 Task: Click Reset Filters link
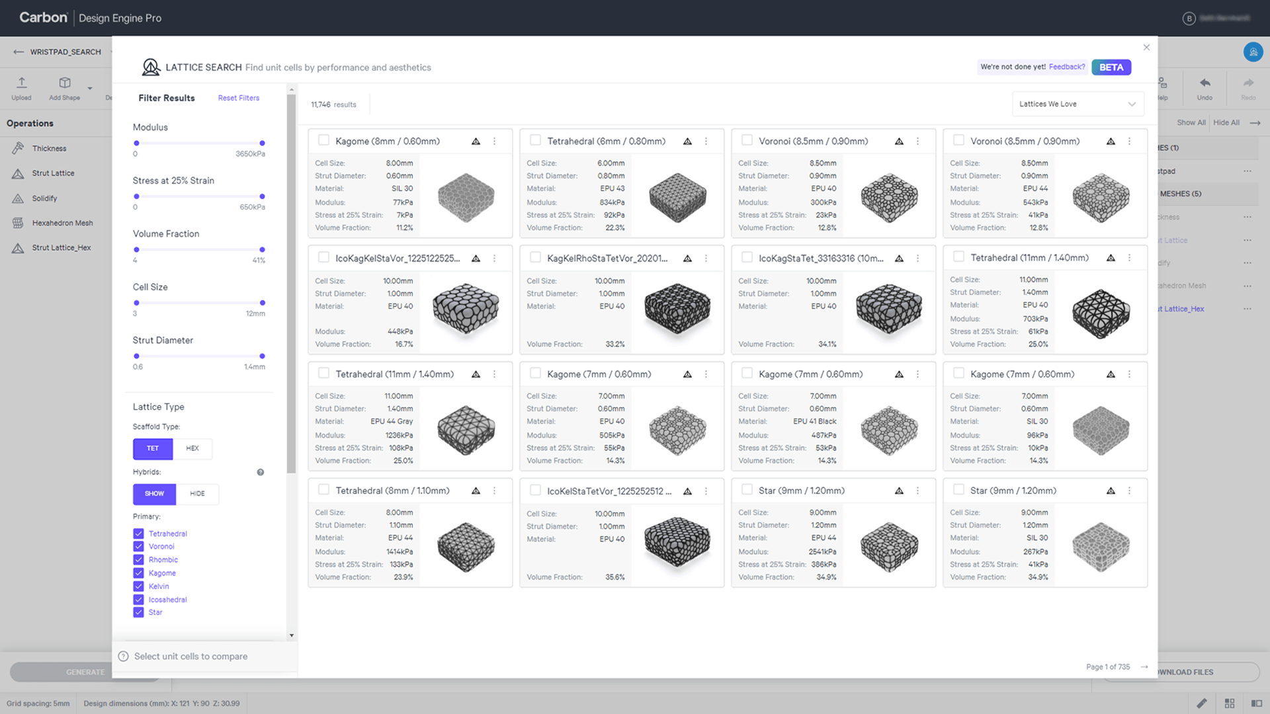coord(239,98)
